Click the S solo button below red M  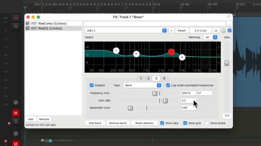(x=16, y=121)
